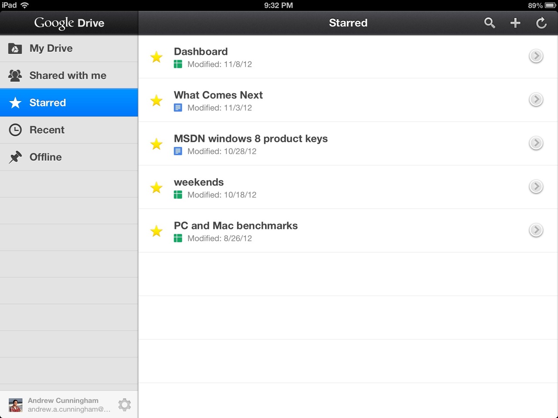This screenshot has height=418, width=558.
Task: Toggle star on What Comes Next
Action: click(157, 100)
